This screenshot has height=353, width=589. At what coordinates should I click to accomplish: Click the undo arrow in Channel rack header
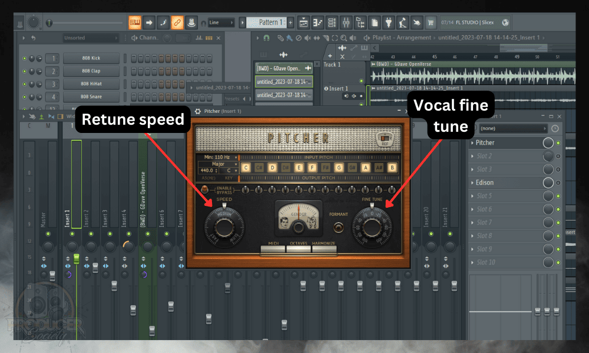(34, 38)
